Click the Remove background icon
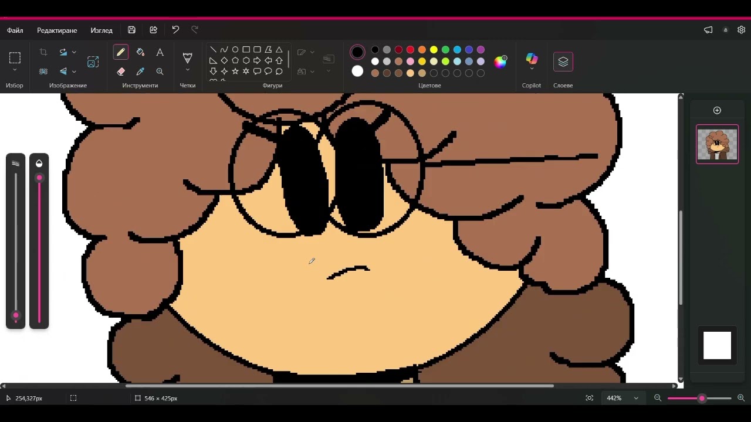The width and height of the screenshot is (751, 422). [43, 72]
